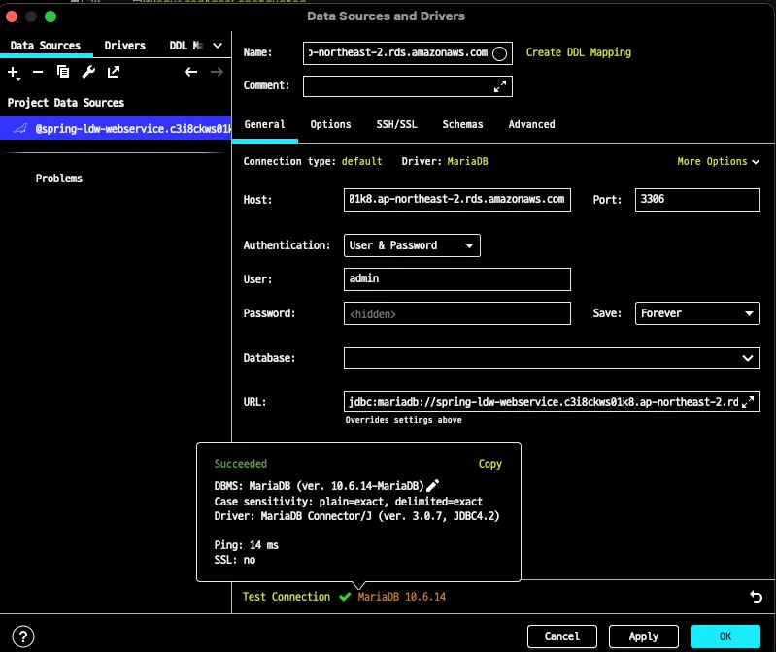Open the Authentication dropdown
The height and width of the screenshot is (652, 776).
tap(412, 245)
